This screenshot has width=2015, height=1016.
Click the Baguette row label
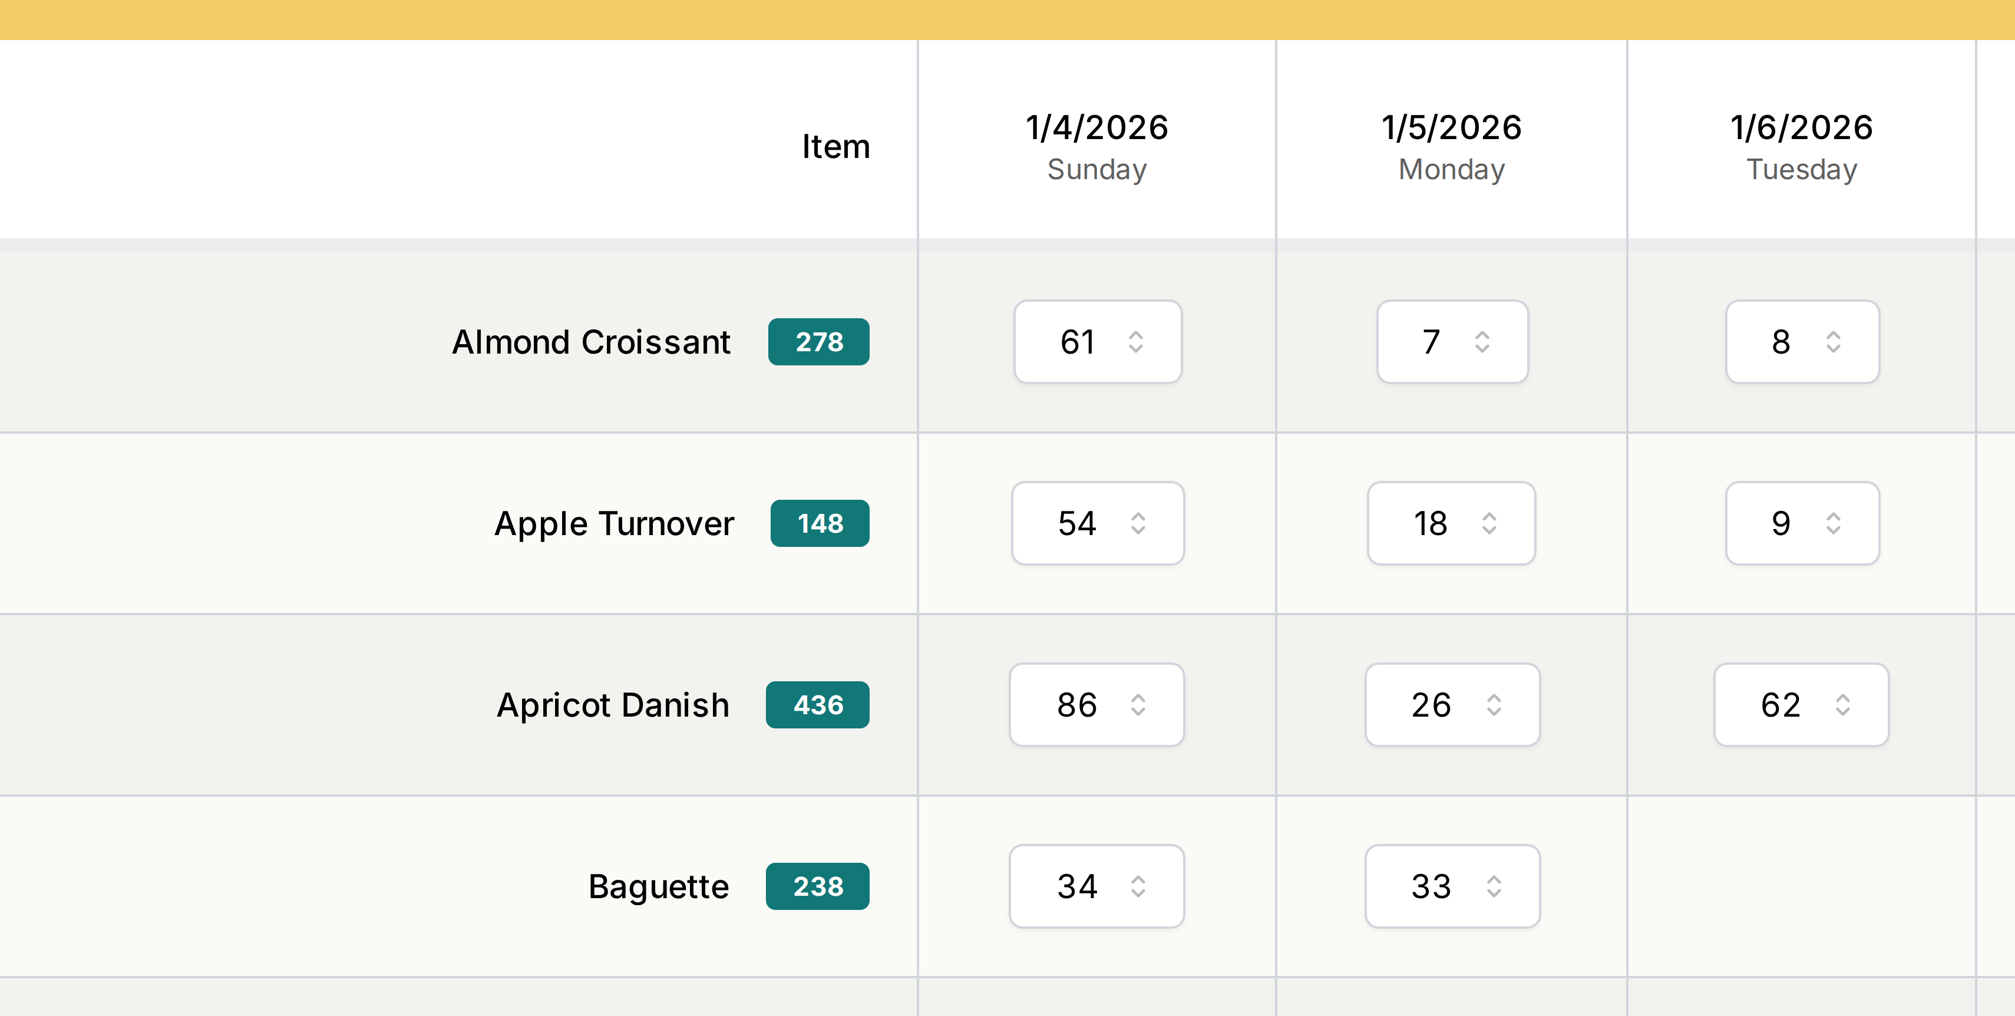(x=658, y=886)
